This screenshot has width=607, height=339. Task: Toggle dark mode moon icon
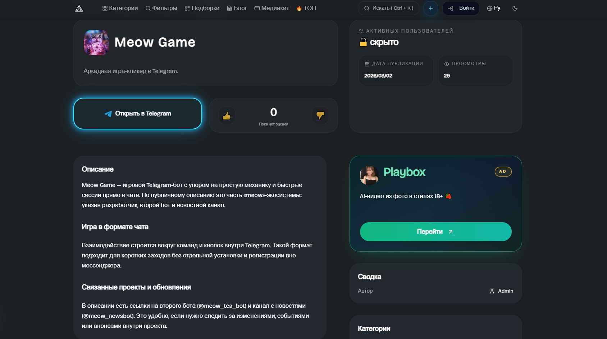515,8
